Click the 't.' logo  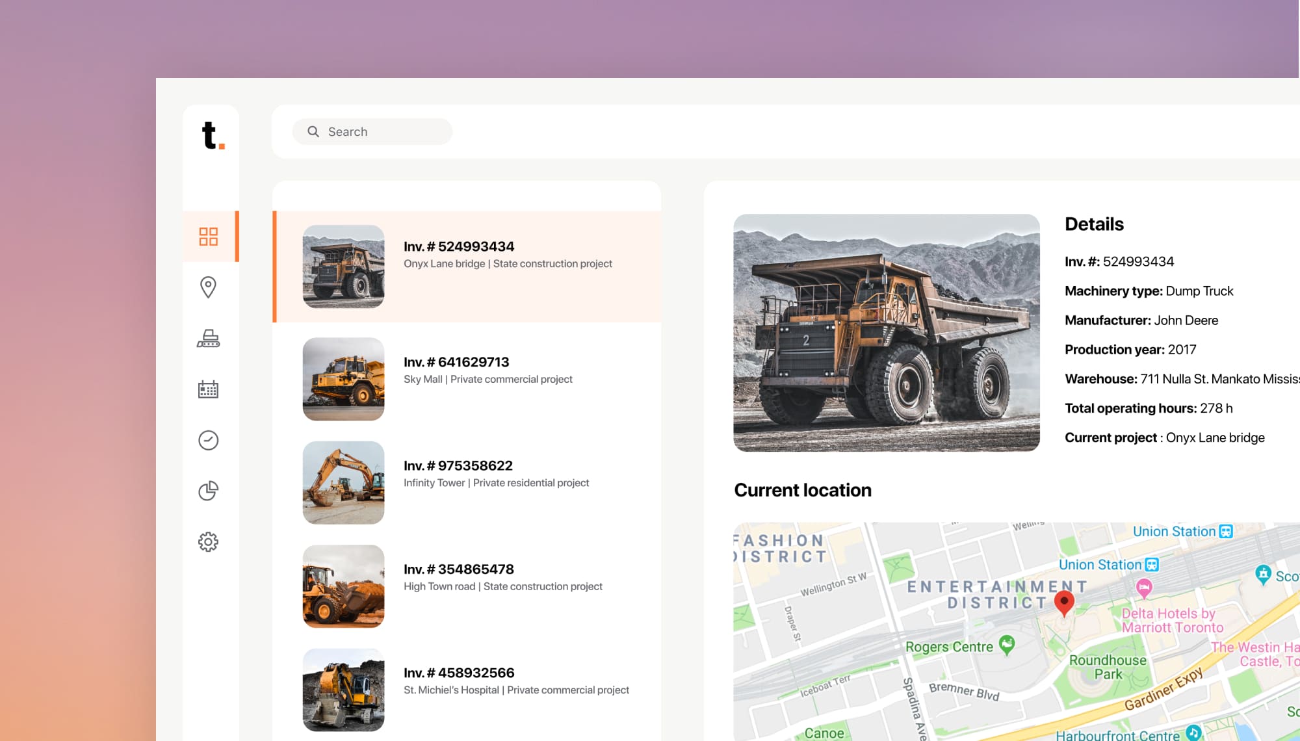point(213,135)
